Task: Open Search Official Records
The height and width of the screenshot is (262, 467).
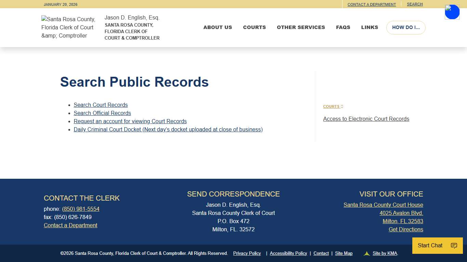Action: coord(102,113)
